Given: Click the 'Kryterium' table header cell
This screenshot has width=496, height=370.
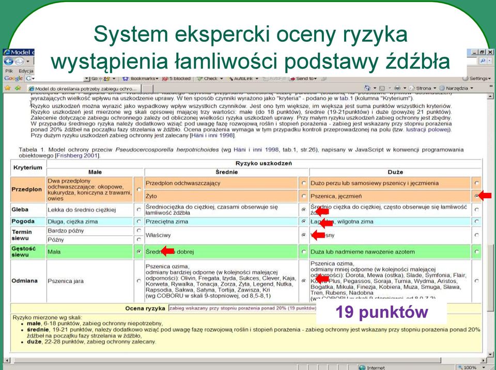Looking at the screenshot, I should click(28, 168).
